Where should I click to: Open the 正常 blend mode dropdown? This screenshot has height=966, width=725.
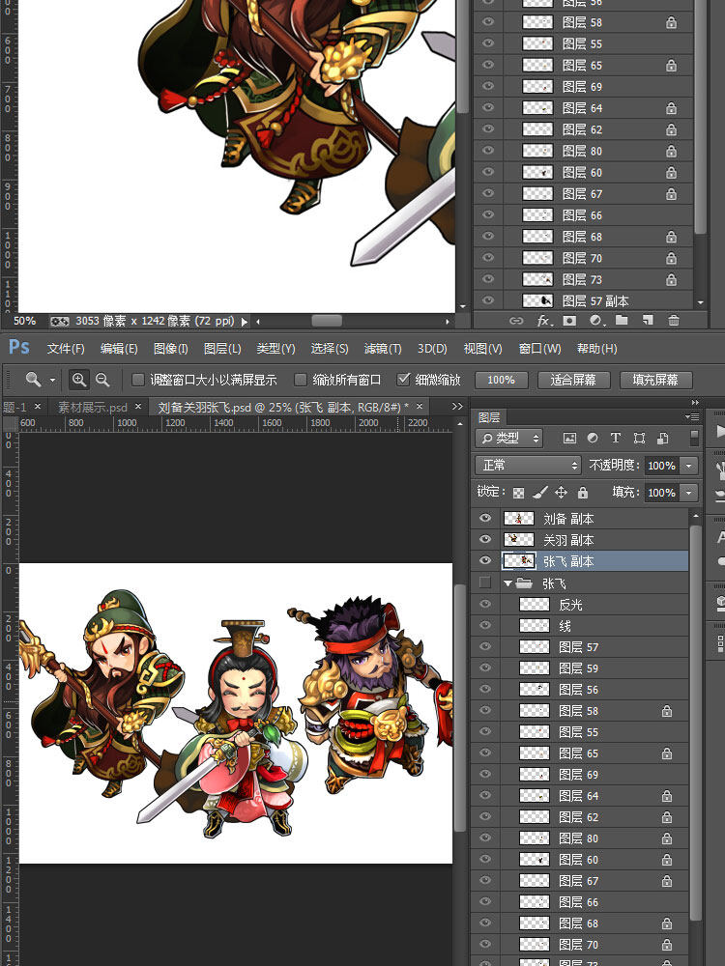529,466
